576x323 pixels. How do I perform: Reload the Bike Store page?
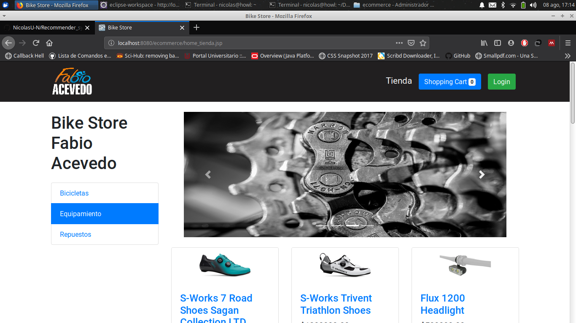36,43
